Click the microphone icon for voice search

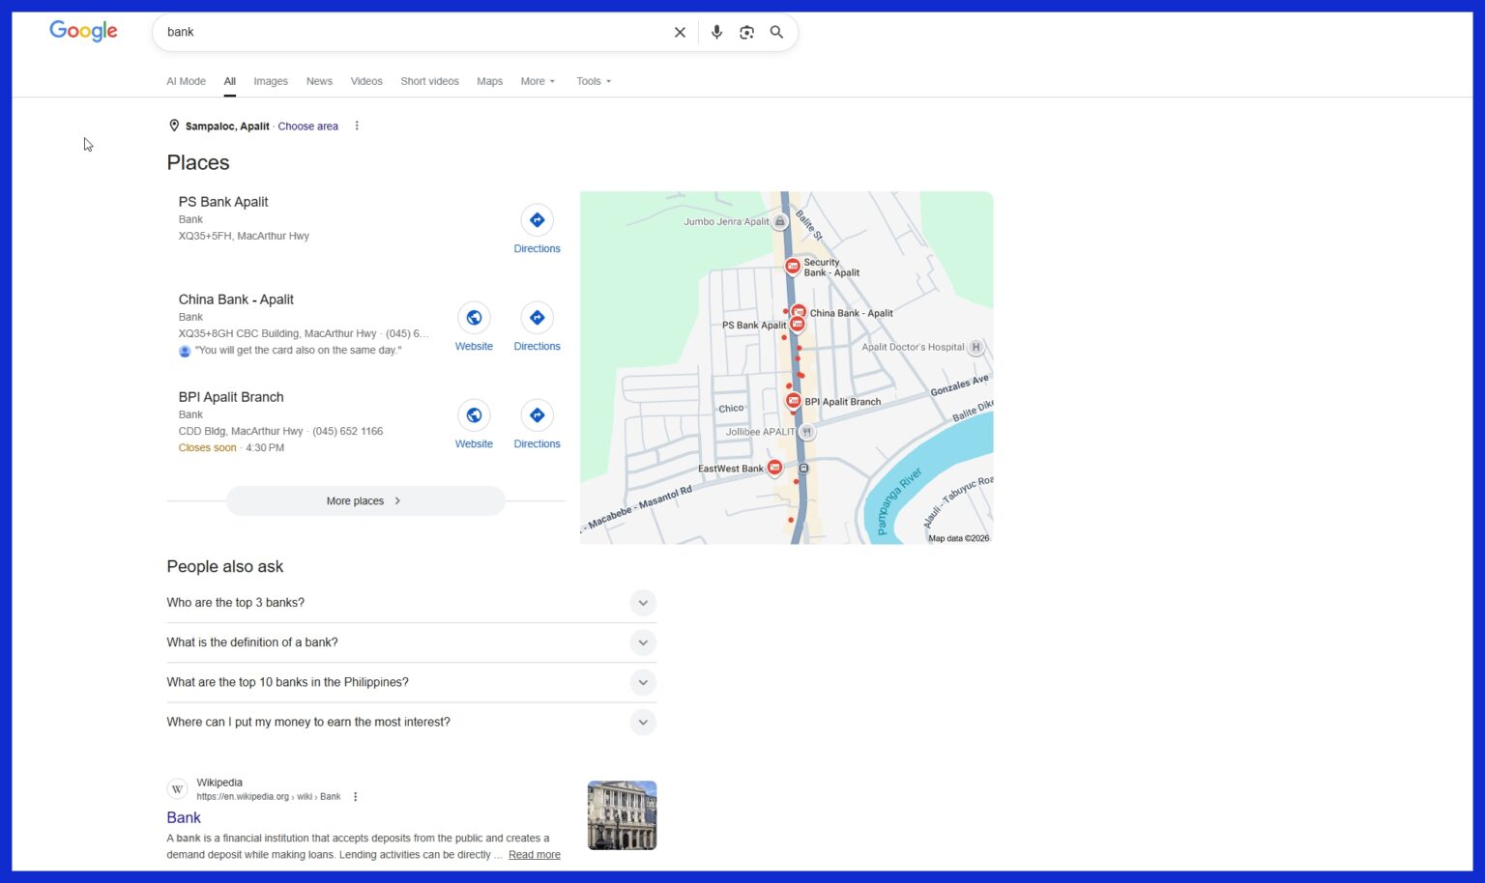[716, 32]
